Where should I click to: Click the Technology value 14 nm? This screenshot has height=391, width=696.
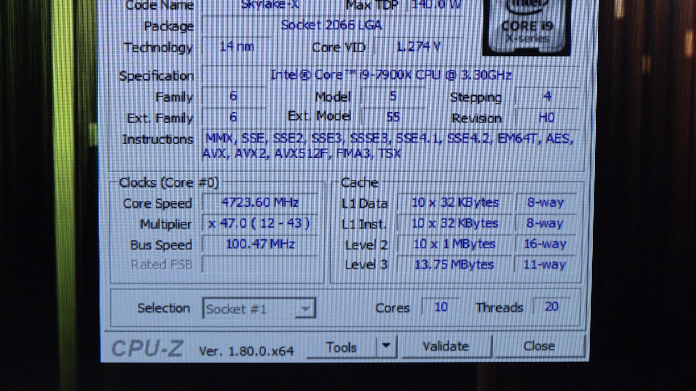pos(236,47)
